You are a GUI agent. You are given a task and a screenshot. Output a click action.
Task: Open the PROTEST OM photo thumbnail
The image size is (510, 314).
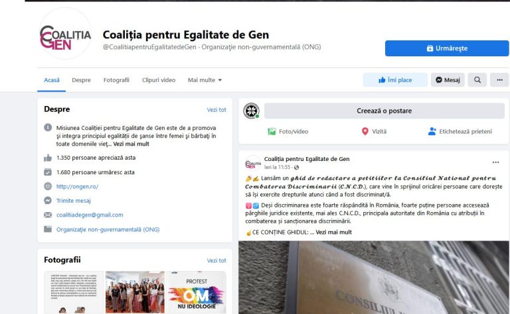197,292
